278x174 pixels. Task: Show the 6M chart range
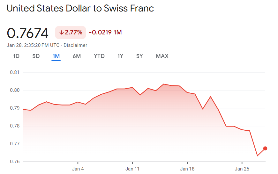[77, 56]
